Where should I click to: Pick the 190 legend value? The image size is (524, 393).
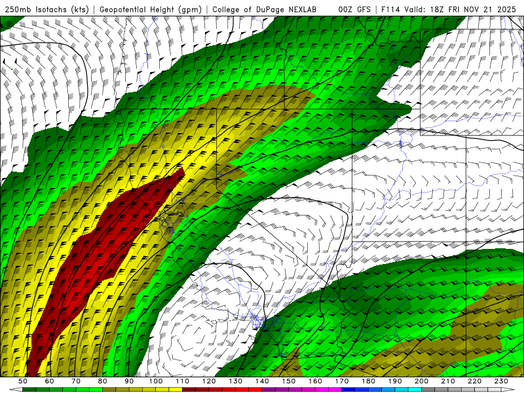(x=396, y=381)
